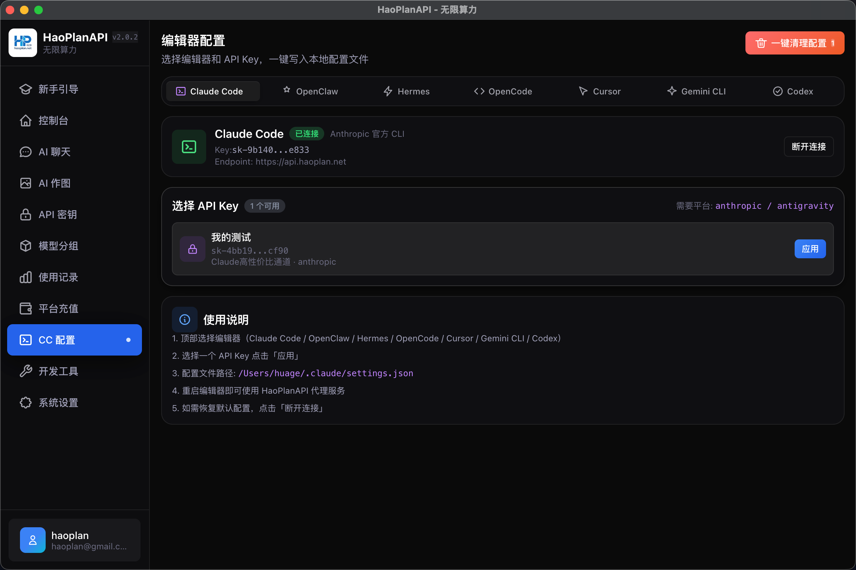Click the graduation cap icon beside 新手引导
This screenshot has width=856, height=570.
click(x=25, y=89)
